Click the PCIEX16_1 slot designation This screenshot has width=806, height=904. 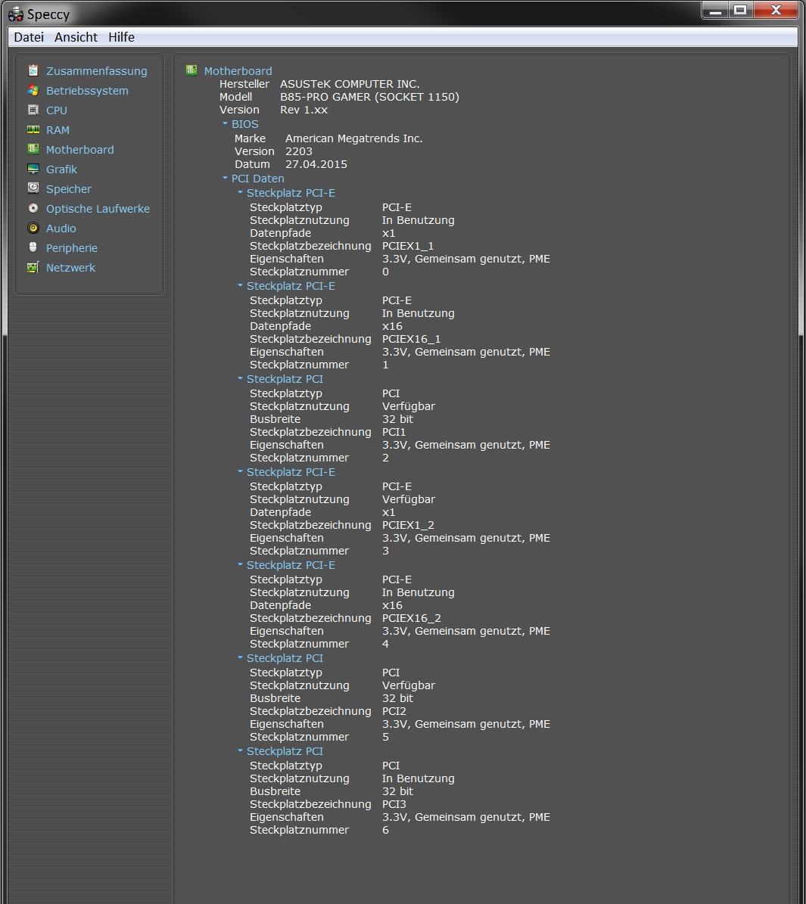pos(412,339)
